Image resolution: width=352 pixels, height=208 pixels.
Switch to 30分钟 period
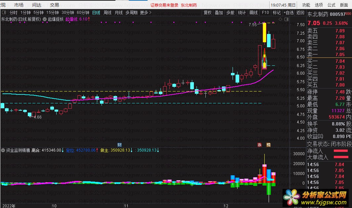pos(67,13)
